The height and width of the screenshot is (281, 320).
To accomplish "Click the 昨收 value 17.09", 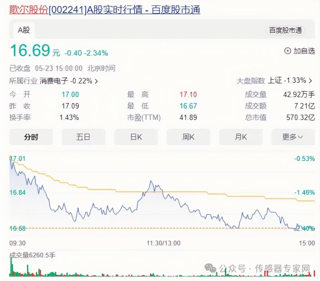I will point(70,106).
